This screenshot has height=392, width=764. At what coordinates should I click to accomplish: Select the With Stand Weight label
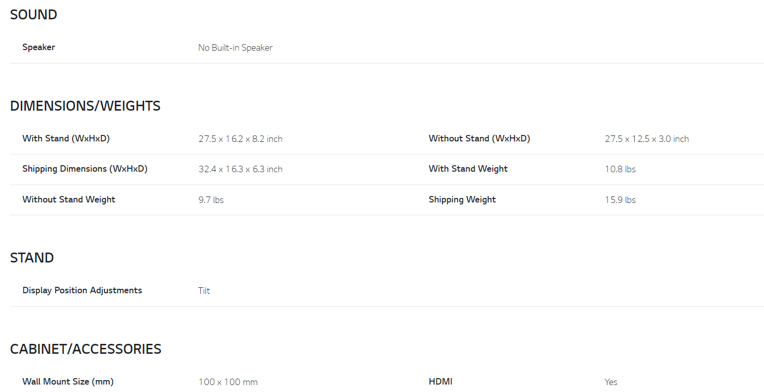click(468, 169)
